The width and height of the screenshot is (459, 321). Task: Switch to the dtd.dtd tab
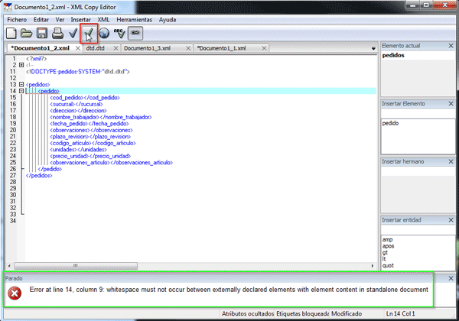(x=95, y=48)
